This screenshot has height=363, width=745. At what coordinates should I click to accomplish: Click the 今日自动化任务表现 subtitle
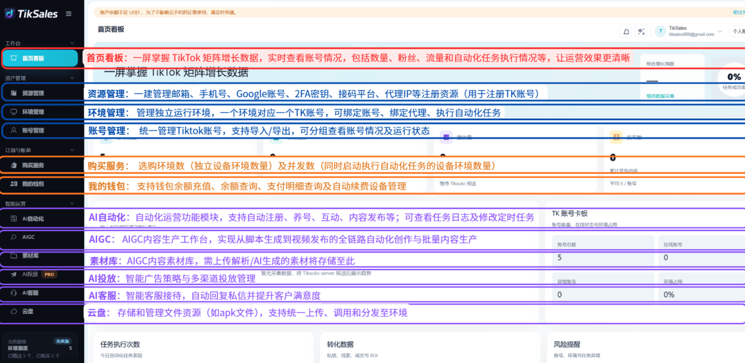[x=121, y=356]
